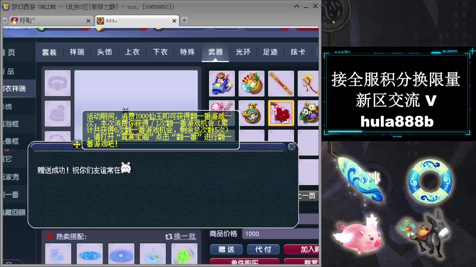Image resolution: width=476 pixels, height=267 pixels.
Task: Click the 赠送成功！祝你们友谊常在 message text
Action: click(x=79, y=170)
